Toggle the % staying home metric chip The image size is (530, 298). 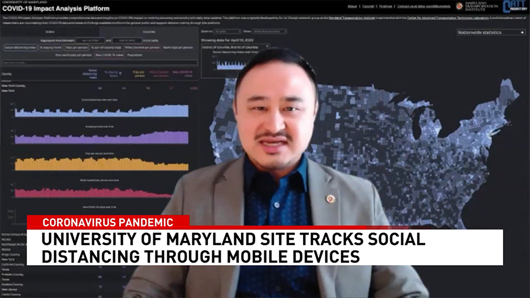51,48
